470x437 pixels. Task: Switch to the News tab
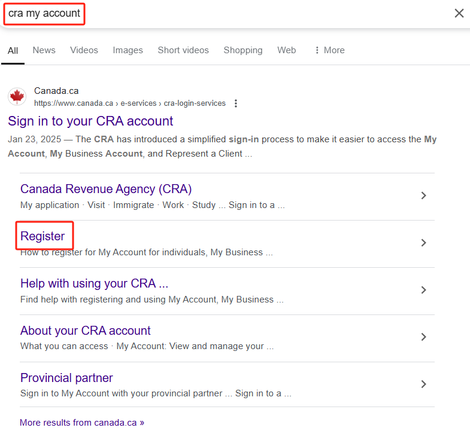point(44,50)
